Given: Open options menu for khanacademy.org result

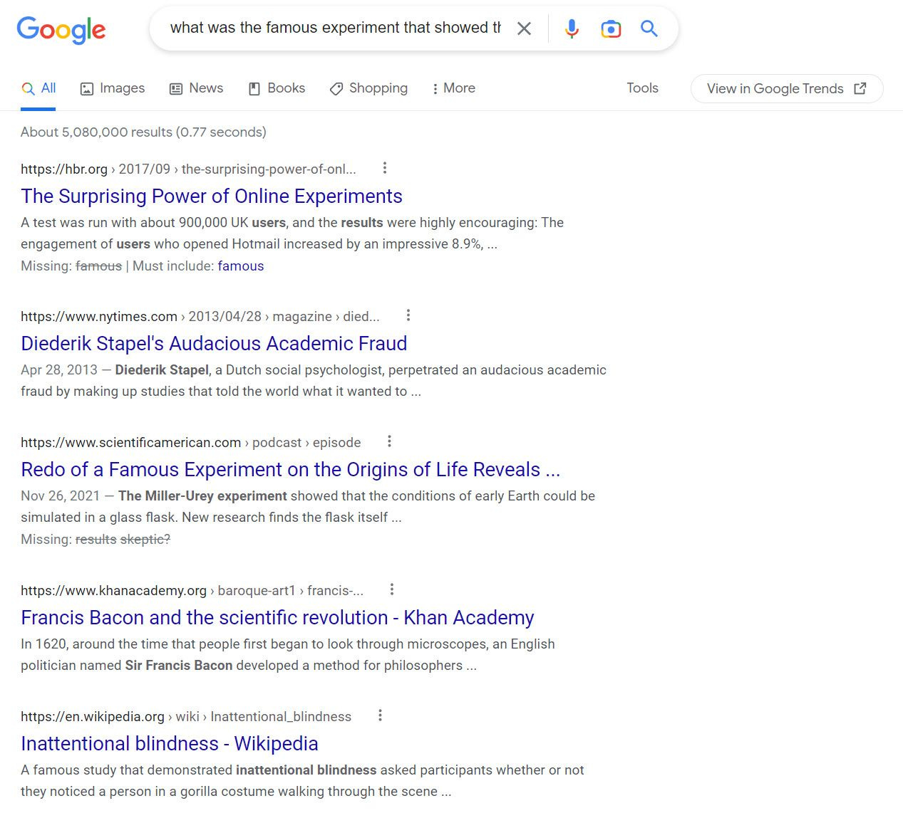Looking at the screenshot, I should pos(392,589).
